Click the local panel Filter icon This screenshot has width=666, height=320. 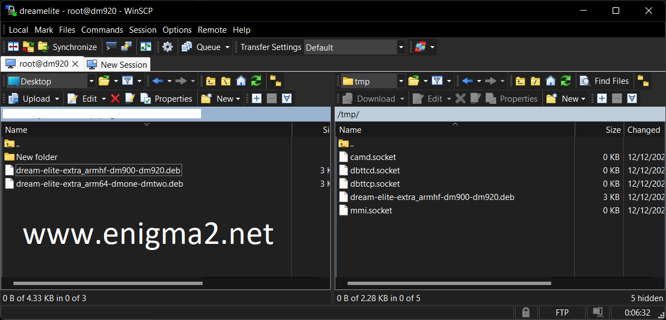tap(128, 81)
